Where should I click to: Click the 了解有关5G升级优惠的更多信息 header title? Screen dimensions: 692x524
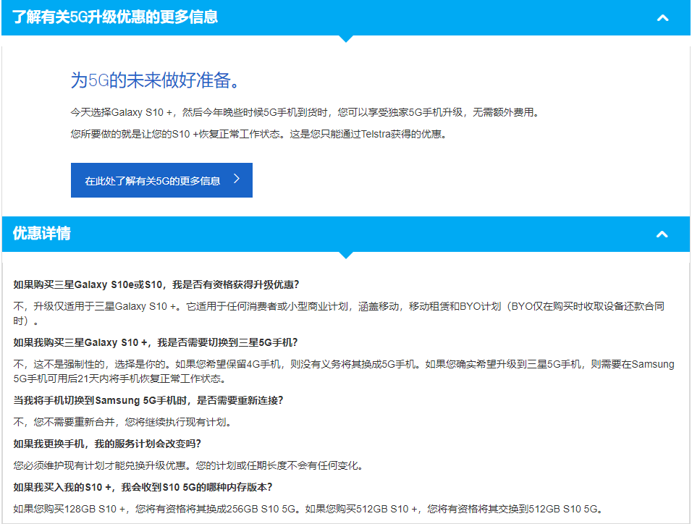click(x=115, y=17)
